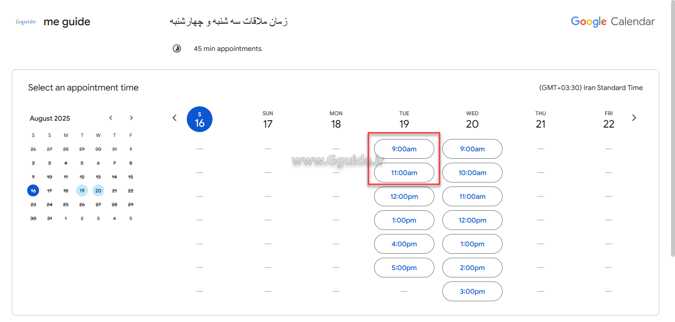Go to the next month
This screenshot has height=322, width=675.
131,118
